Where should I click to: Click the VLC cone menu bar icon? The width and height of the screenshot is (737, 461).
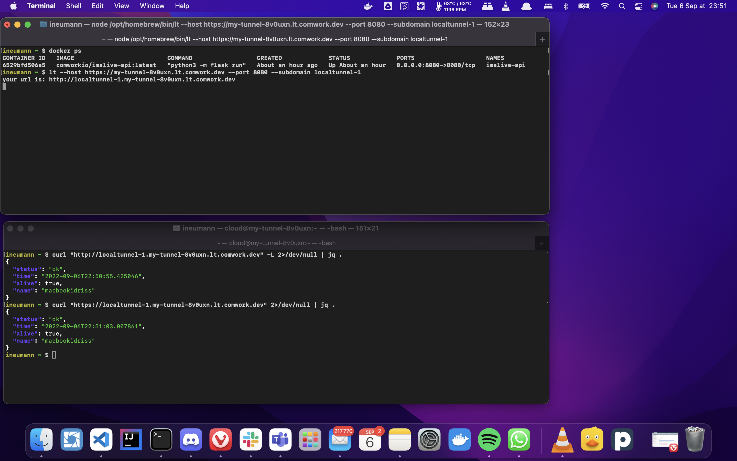(x=506, y=6)
